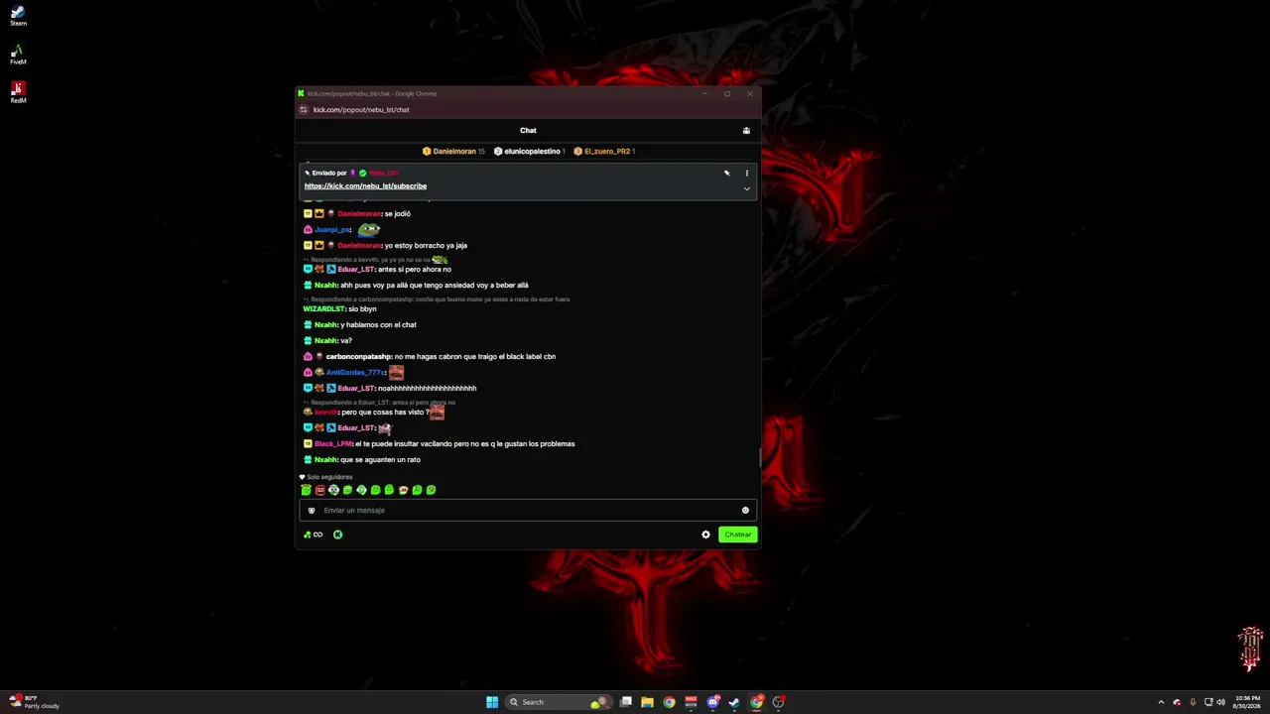The width and height of the screenshot is (1270, 714).
Task: Open Steam from the taskbar
Action: (x=734, y=702)
